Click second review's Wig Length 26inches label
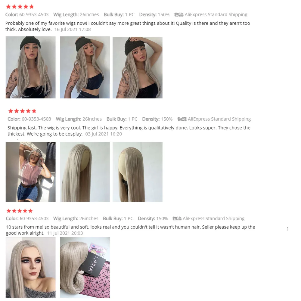The height and width of the screenshot is (301, 301). 79,119
